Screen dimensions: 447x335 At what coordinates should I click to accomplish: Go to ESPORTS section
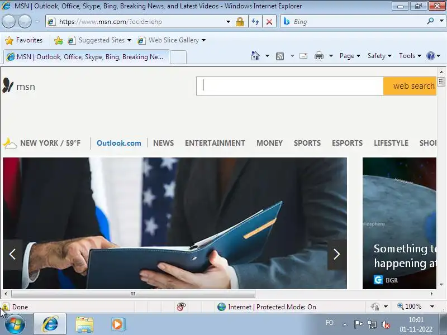[x=347, y=143]
